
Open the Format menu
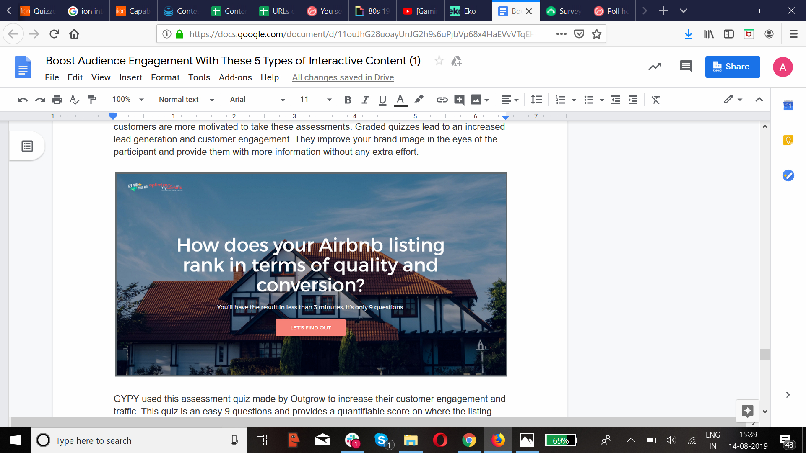click(x=165, y=77)
